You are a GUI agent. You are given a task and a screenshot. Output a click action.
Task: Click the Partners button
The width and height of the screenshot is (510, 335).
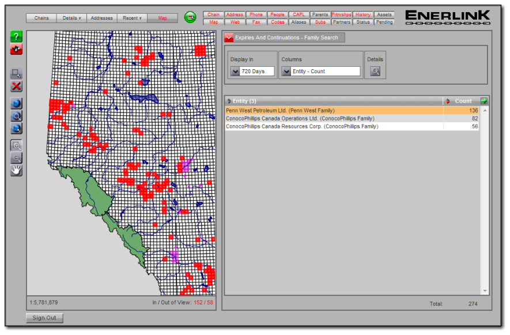tap(341, 22)
